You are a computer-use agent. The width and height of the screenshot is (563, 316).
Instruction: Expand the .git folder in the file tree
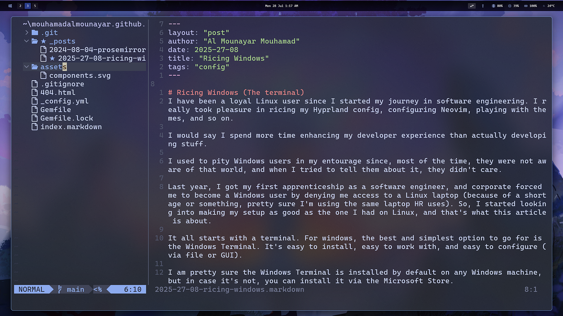point(27,32)
